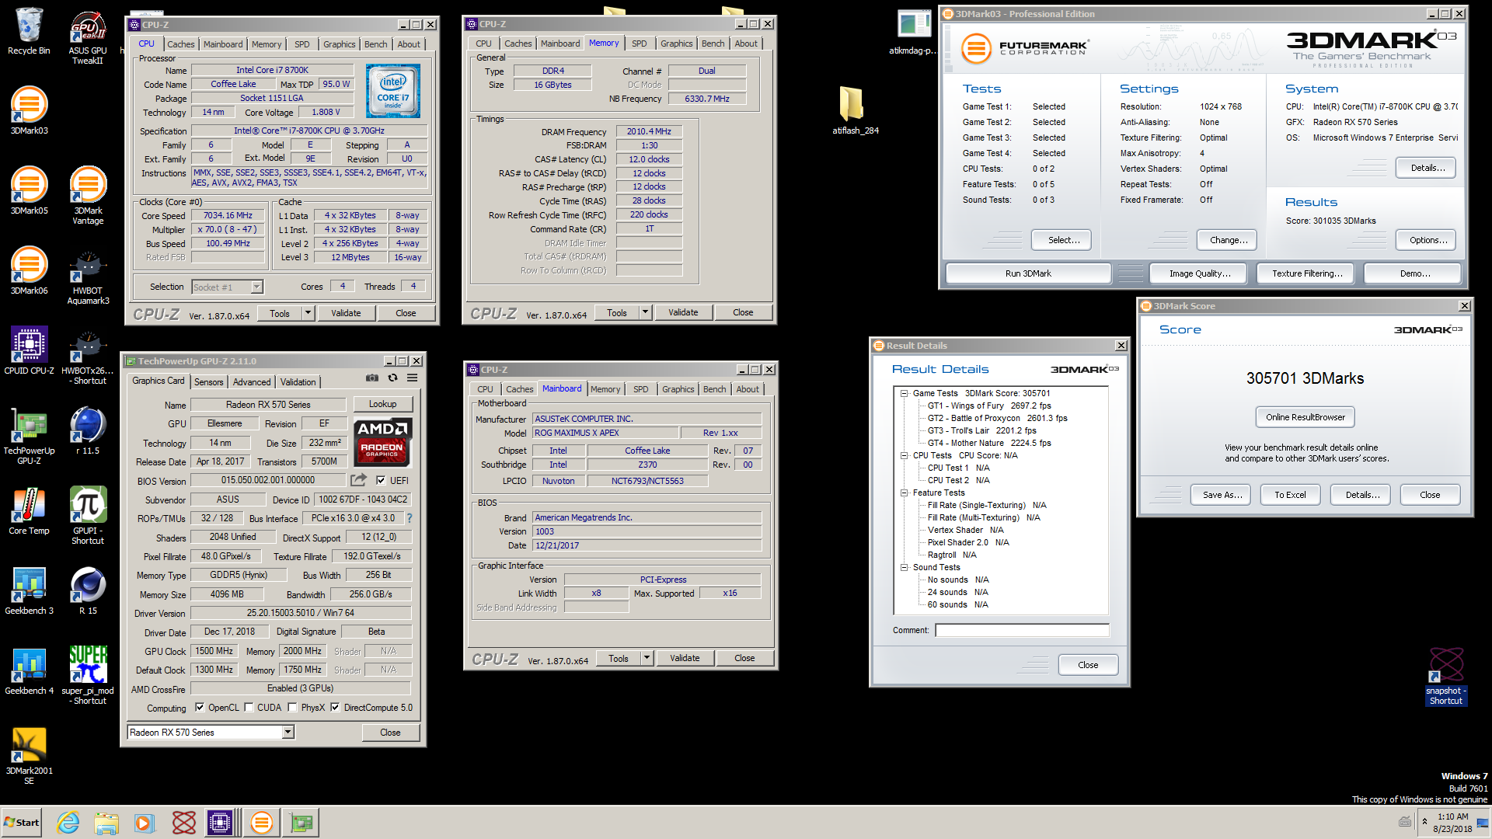Click Save As button in 3DMark Score
Viewport: 1492px width, 839px height.
[x=1222, y=495]
